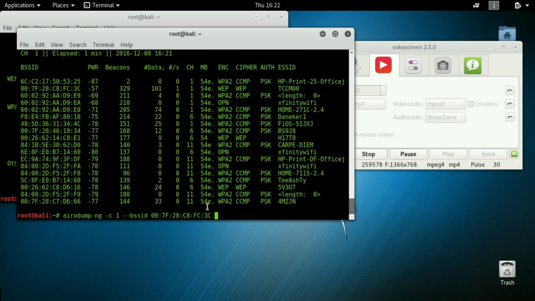Click BSSID 84:1B:5E:30:62:D0
535x301 pixels.
[x=51, y=145]
